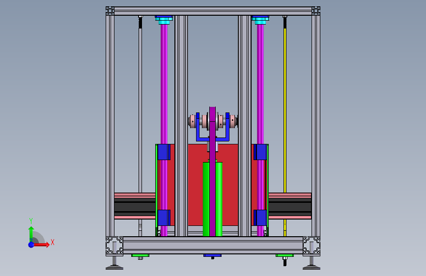Pick the right green bracket under bottom beam

coord(284,256)
